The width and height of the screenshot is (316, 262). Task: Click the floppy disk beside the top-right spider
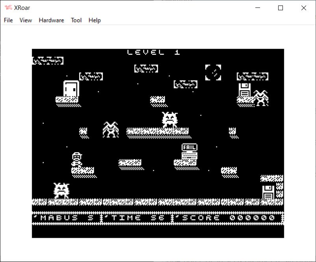click(x=245, y=90)
